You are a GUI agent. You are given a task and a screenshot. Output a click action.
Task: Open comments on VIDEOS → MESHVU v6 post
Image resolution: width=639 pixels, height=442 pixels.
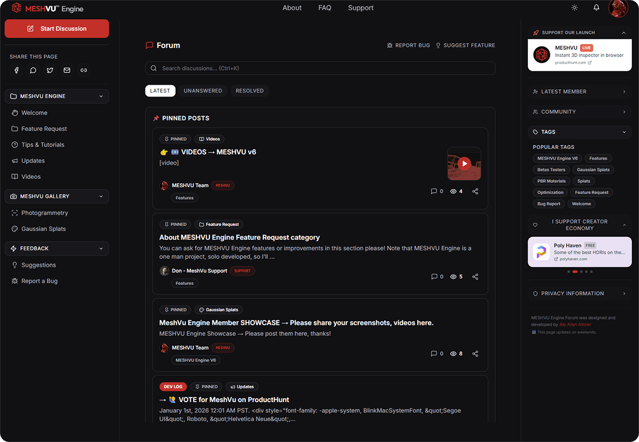(437, 191)
